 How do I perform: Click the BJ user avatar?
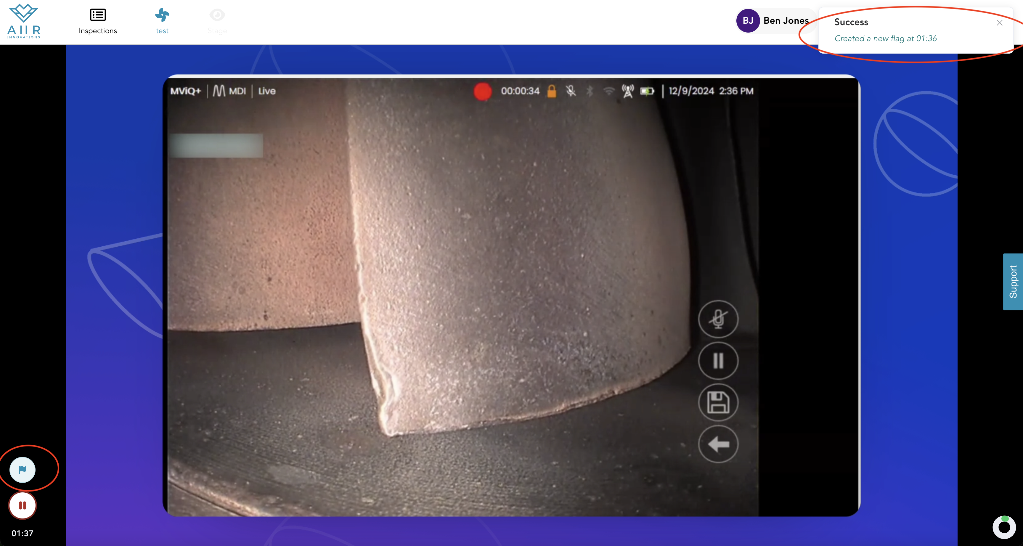748,21
